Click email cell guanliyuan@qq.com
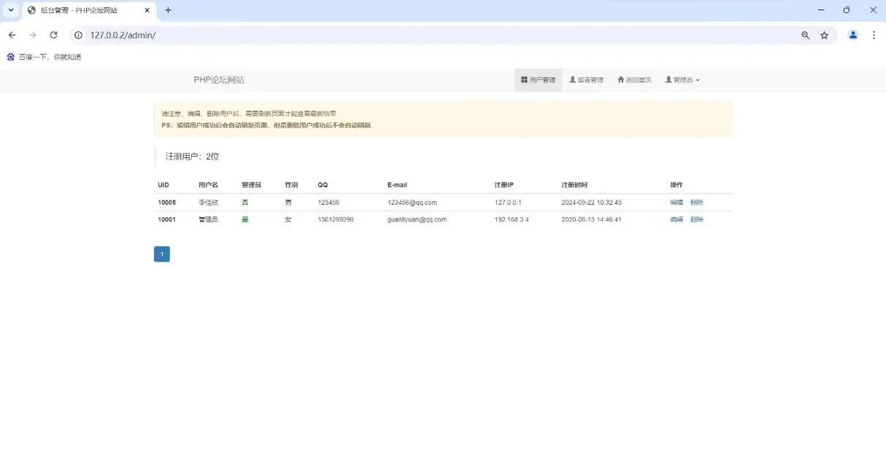This screenshot has width=886, height=467. pyautogui.click(x=417, y=219)
